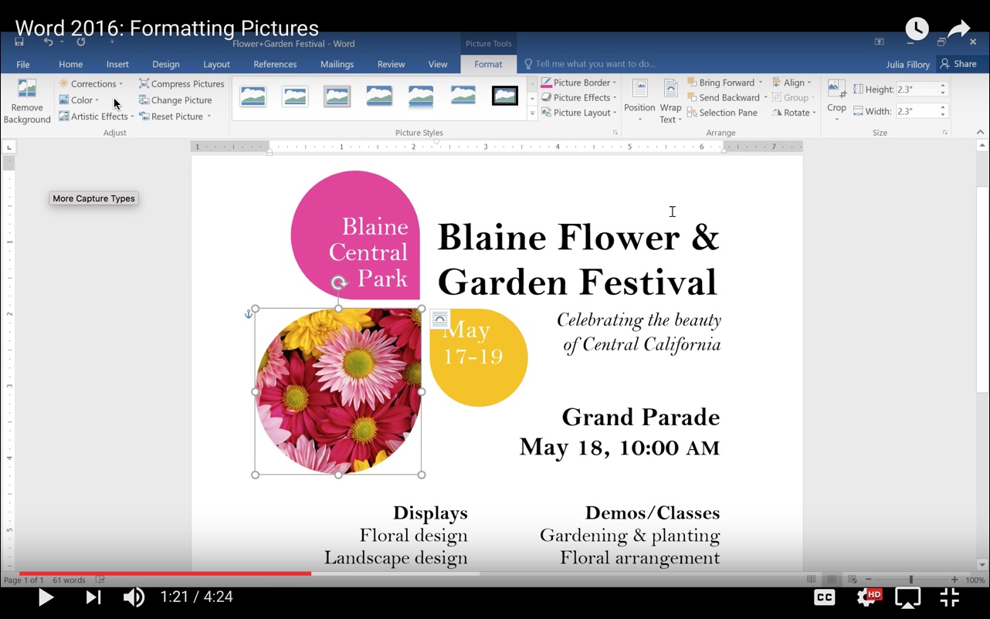
Task: Expand the Reset Picture arrow
Action: 209,117
